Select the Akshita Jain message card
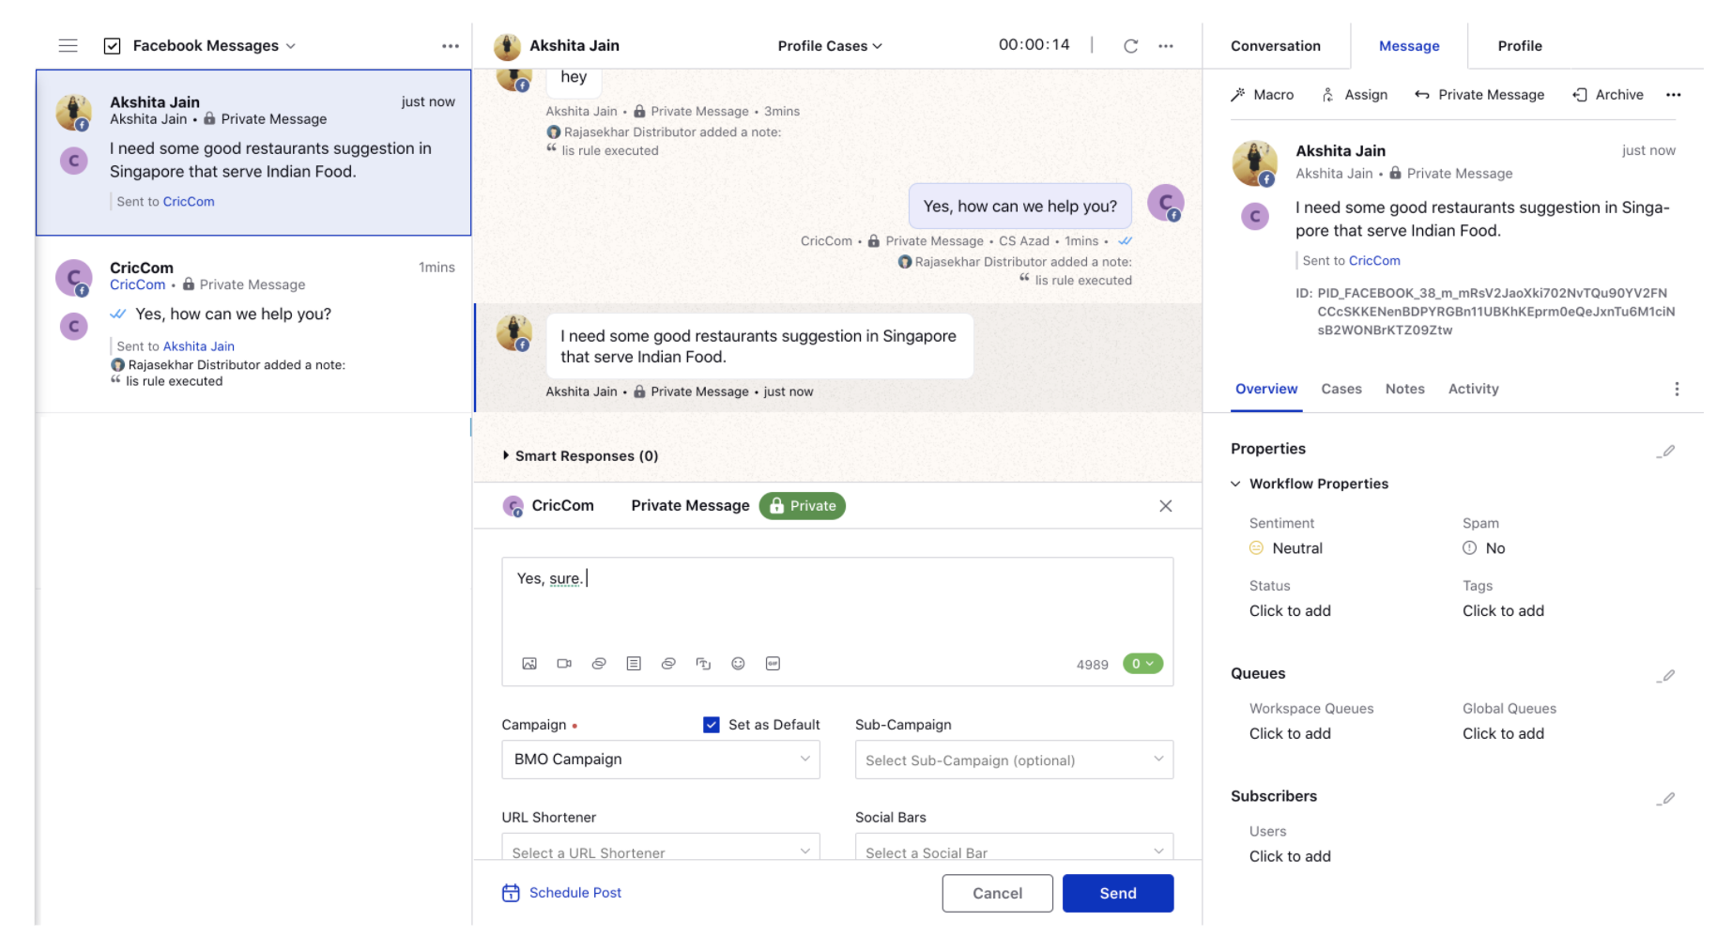The image size is (1716, 952). click(x=253, y=152)
